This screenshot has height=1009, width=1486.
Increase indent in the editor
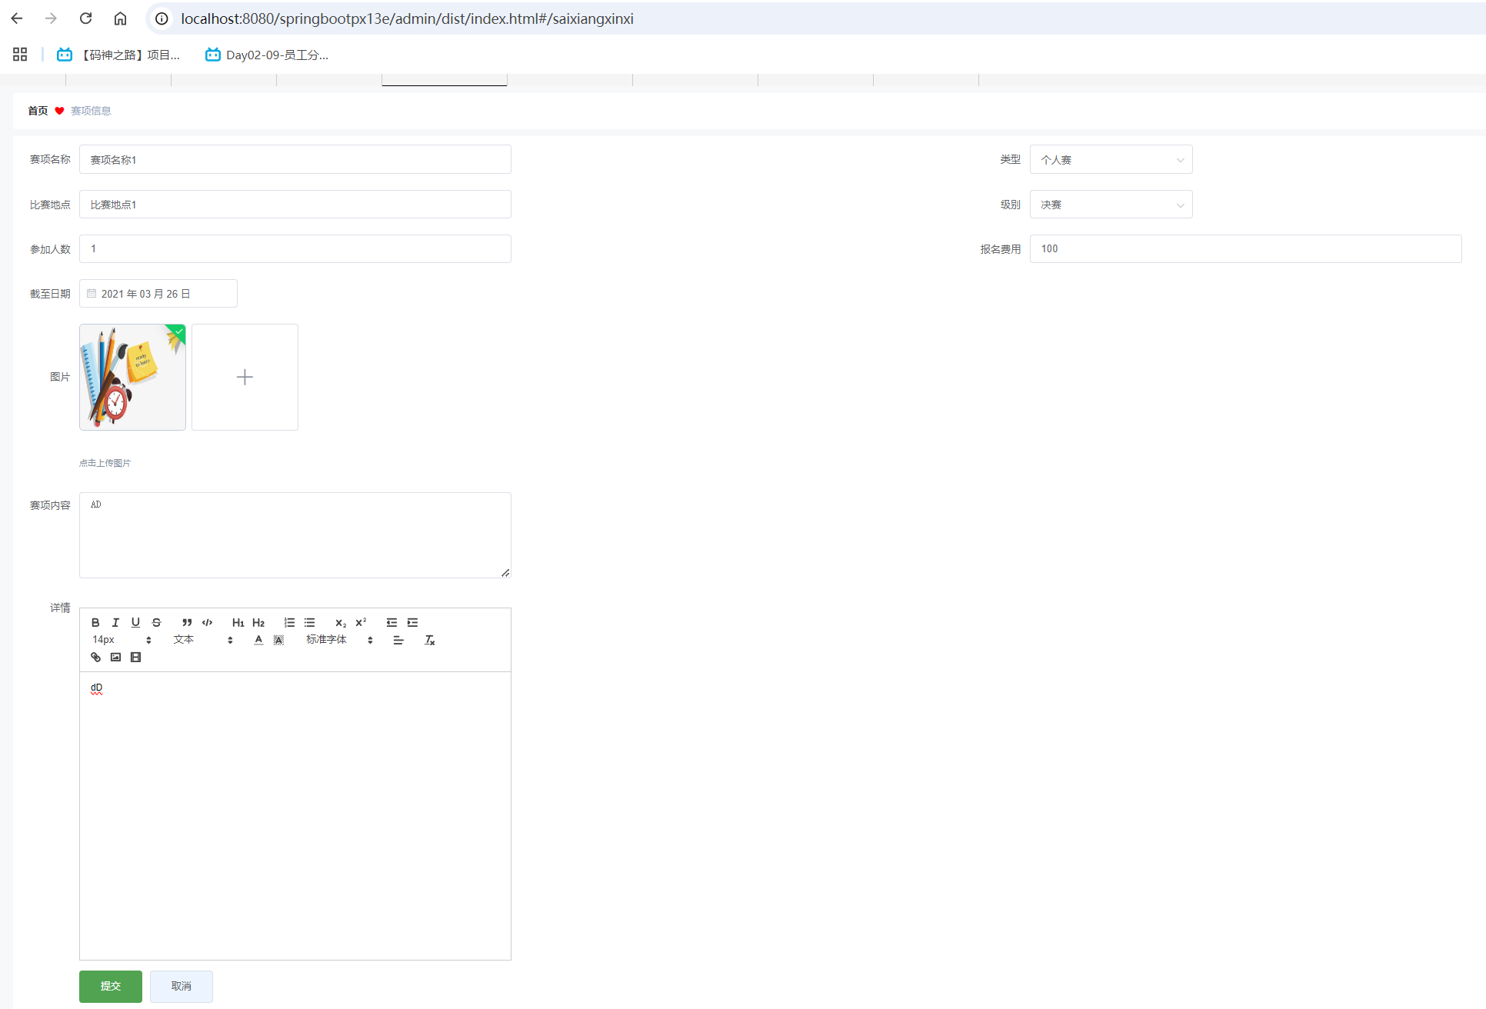pos(412,622)
